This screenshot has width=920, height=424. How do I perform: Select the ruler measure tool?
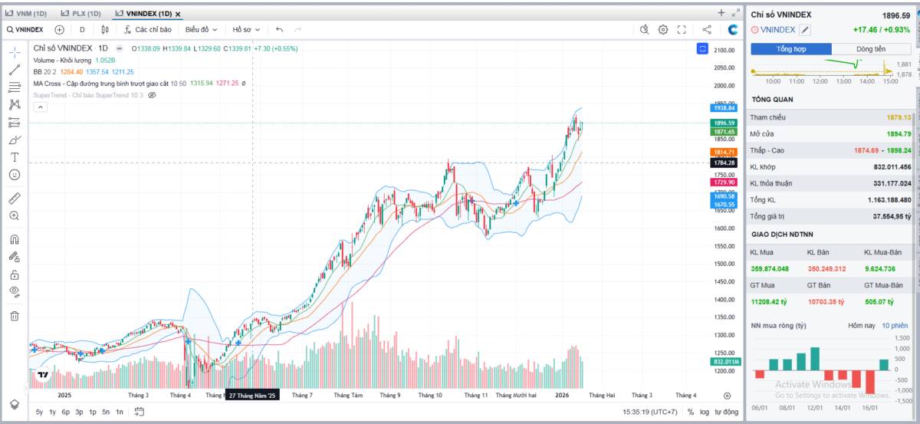pos(15,198)
